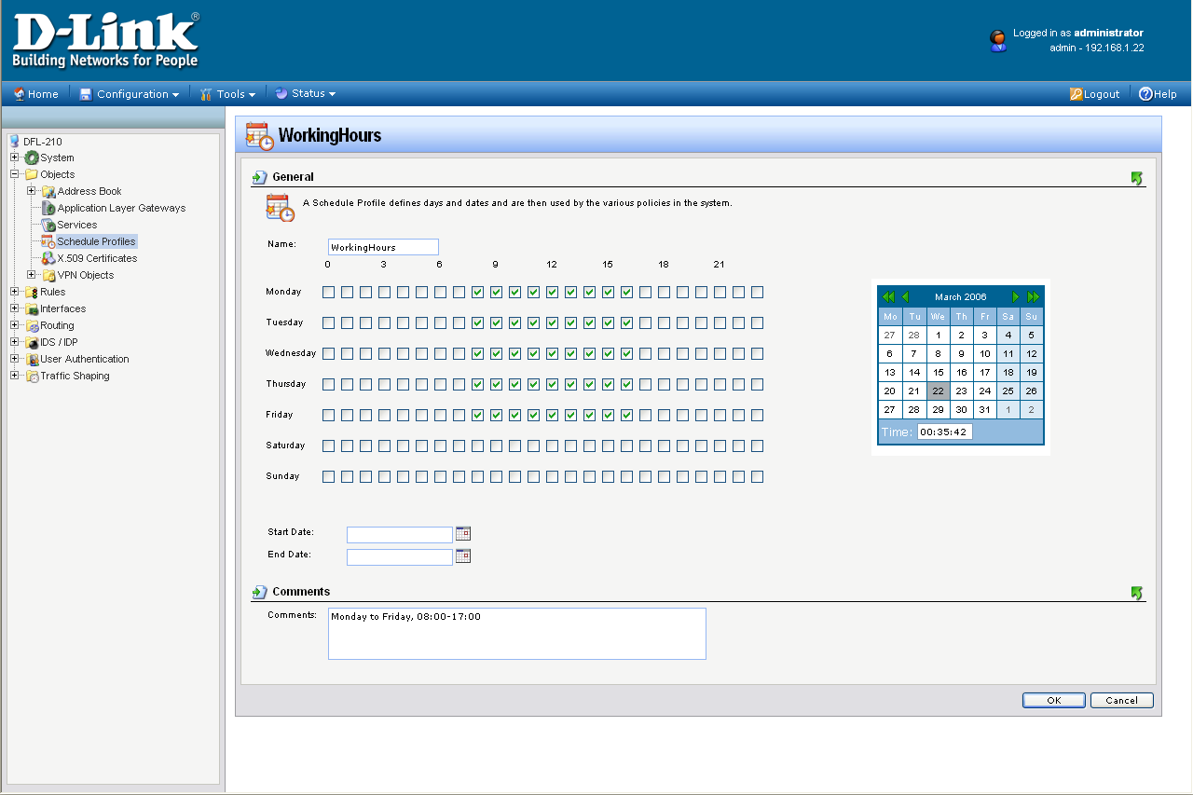This screenshot has width=1193, height=795.
Task: Check the Sunday hour 21 checkbox
Action: pyautogui.click(x=720, y=477)
